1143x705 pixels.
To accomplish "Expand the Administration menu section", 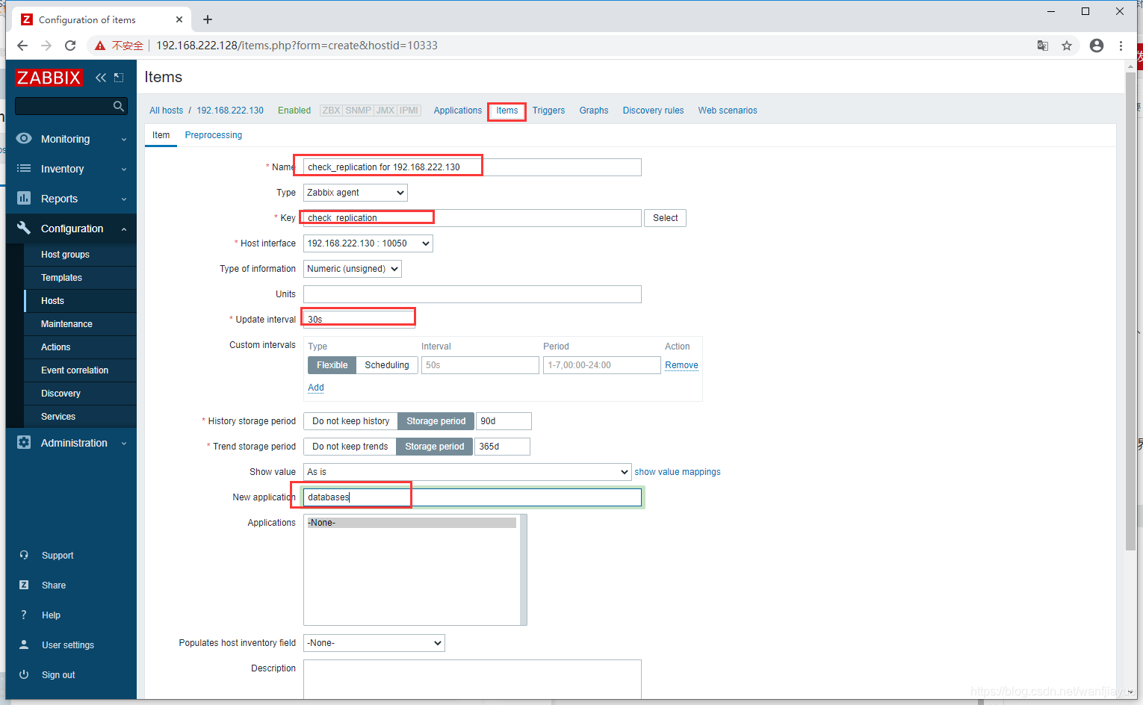I will tap(124, 443).
